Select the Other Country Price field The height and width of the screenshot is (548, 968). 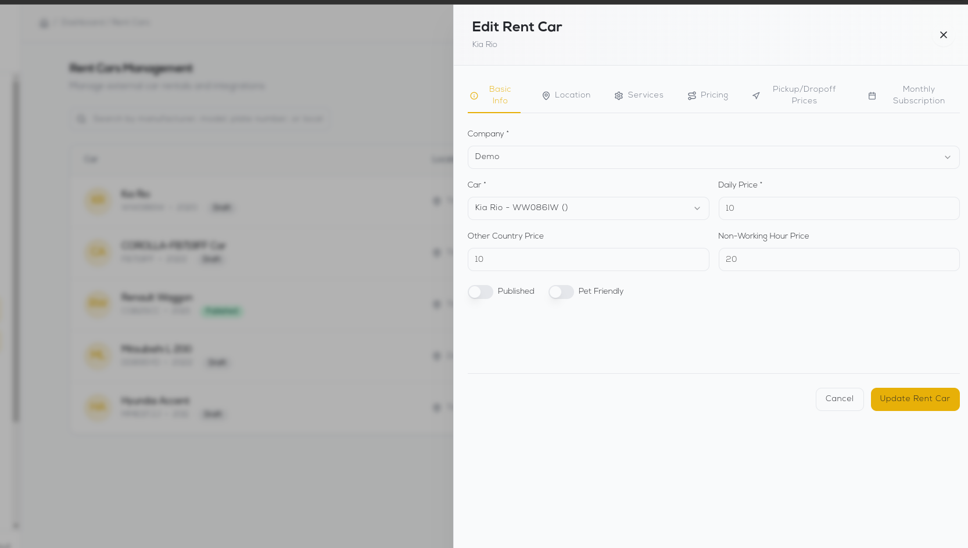(x=588, y=259)
